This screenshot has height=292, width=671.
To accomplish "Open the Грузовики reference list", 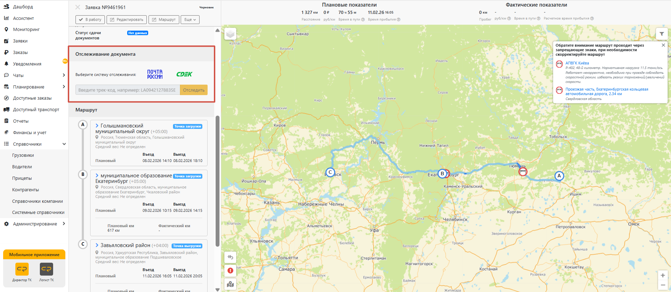I will [23, 155].
